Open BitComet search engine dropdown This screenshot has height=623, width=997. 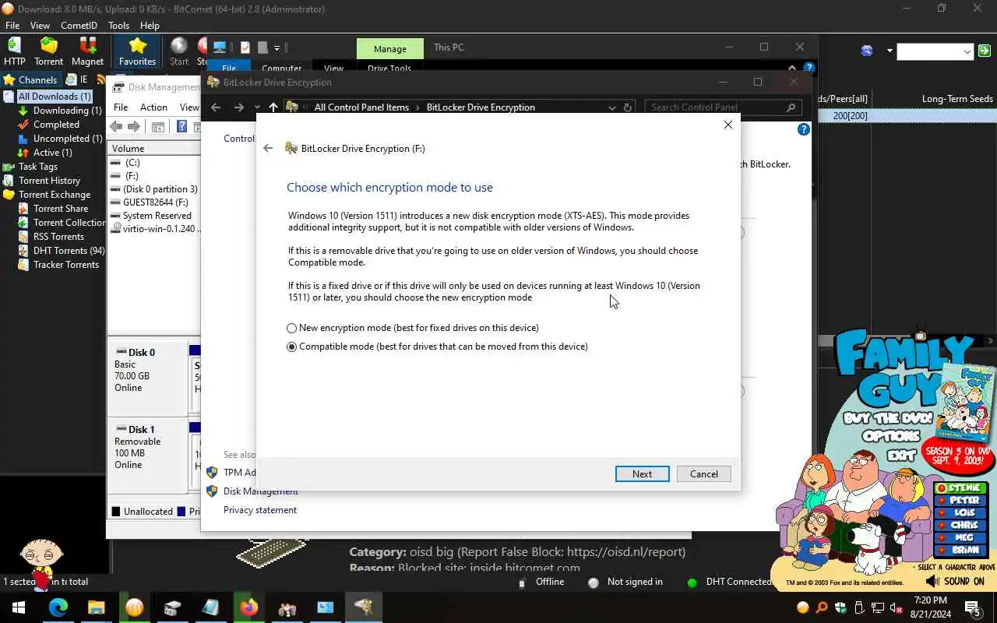tap(890, 51)
